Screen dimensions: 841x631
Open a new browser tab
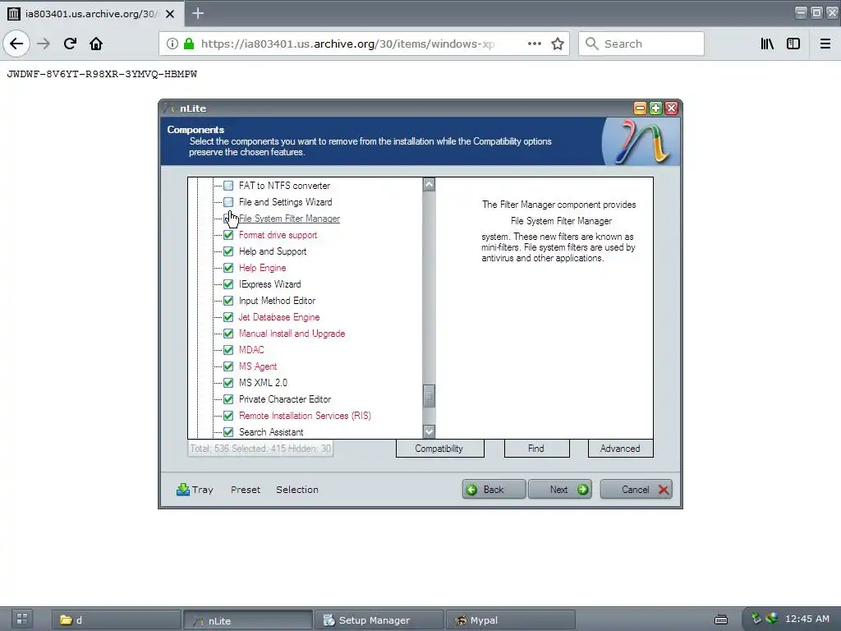198,13
